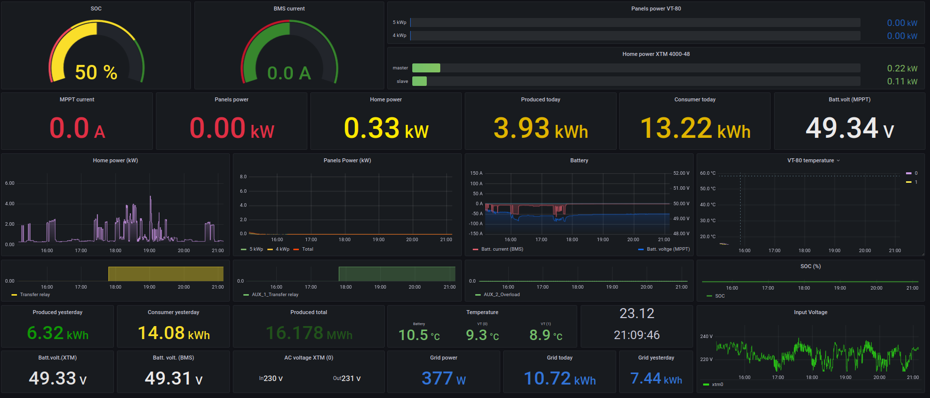Click the yellow 4 kWp legend color marker

click(270, 249)
